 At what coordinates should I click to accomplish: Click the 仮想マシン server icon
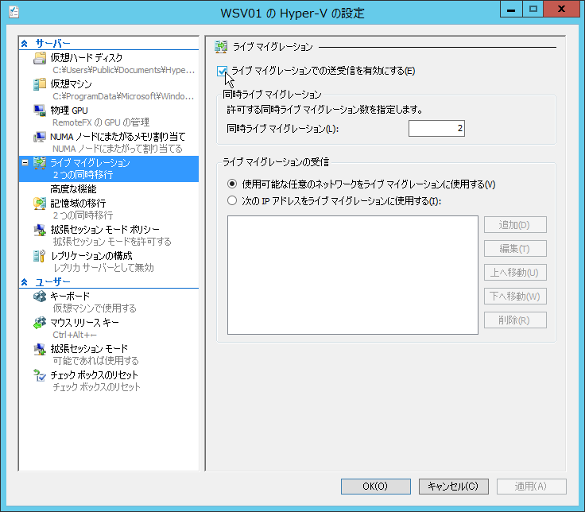40,84
